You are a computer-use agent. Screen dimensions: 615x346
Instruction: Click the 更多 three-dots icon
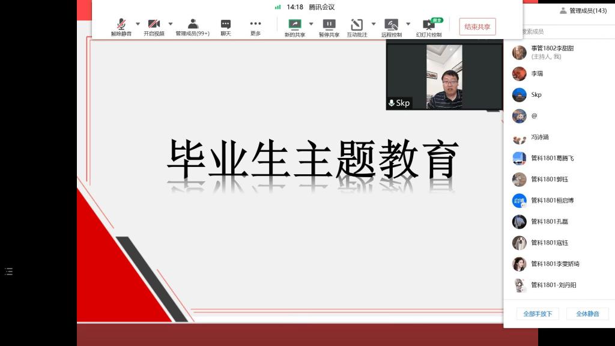tap(255, 26)
